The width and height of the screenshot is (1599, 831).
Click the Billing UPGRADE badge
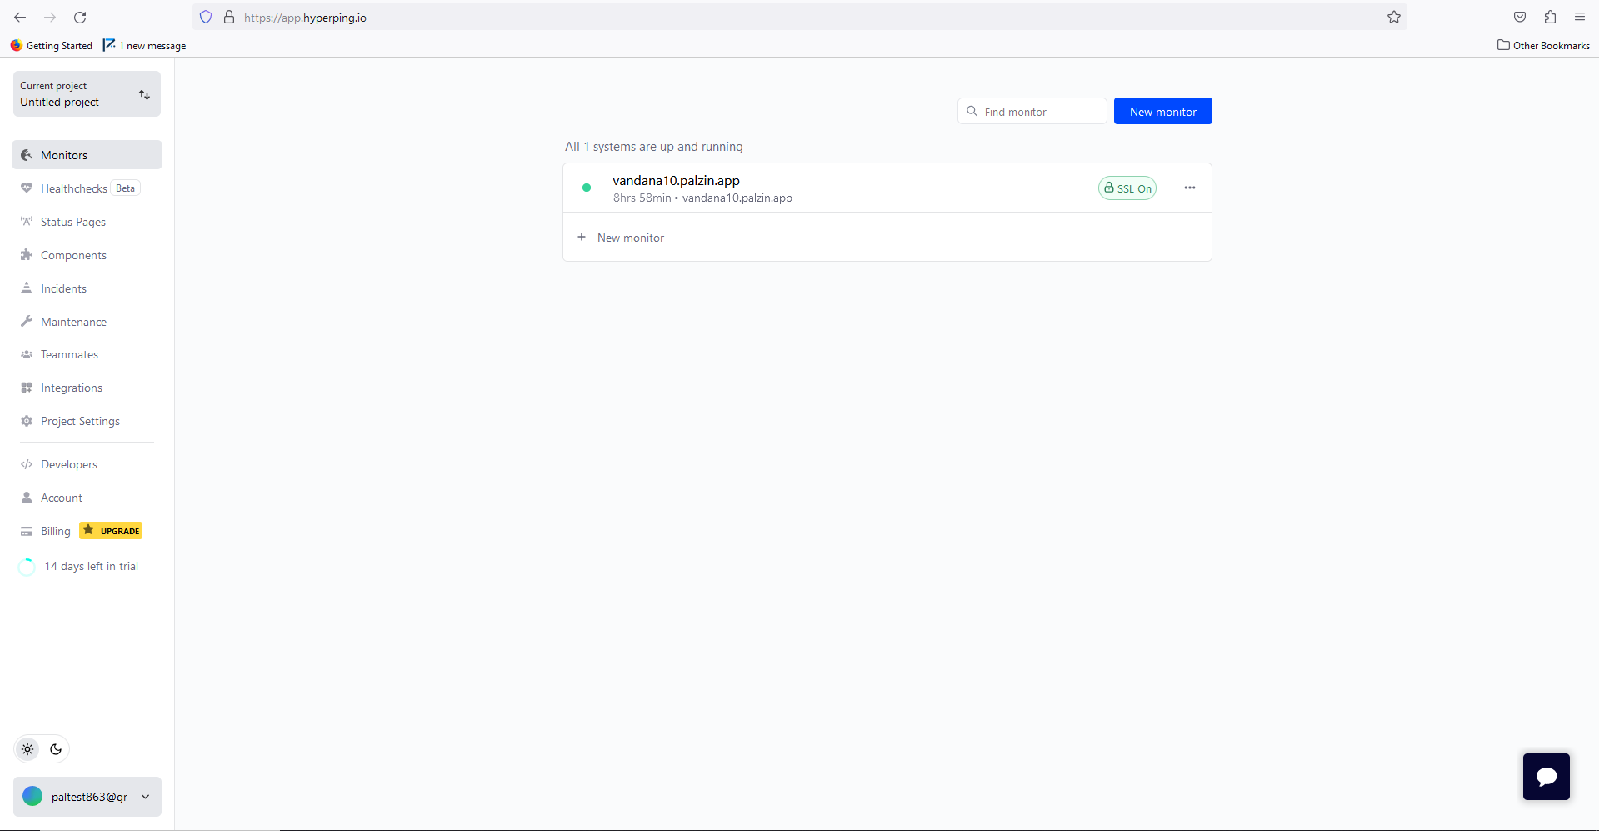[111, 531]
